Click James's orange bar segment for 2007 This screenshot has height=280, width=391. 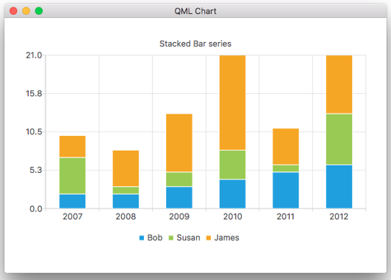click(72, 146)
